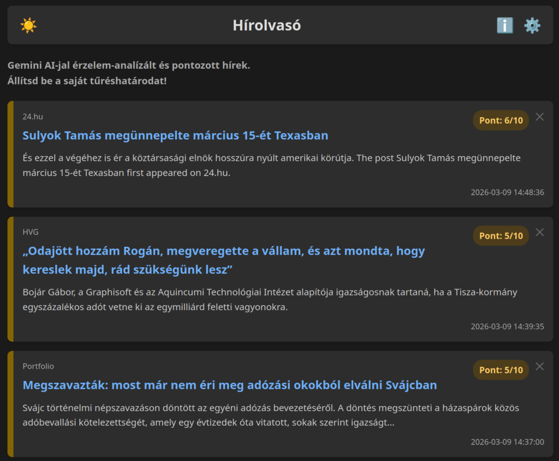Click the Portfolio source label
The width and height of the screenshot is (559, 461).
point(38,366)
